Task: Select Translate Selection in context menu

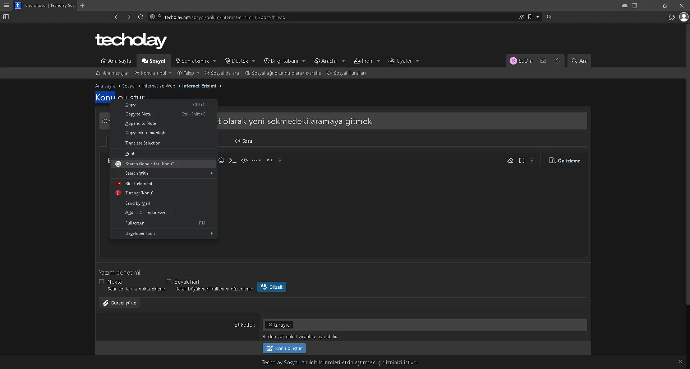Action: coord(164,143)
